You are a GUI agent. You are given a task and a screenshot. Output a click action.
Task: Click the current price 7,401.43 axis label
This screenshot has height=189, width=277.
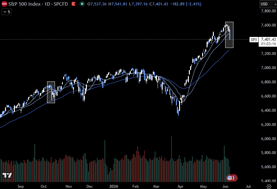[268, 39]
